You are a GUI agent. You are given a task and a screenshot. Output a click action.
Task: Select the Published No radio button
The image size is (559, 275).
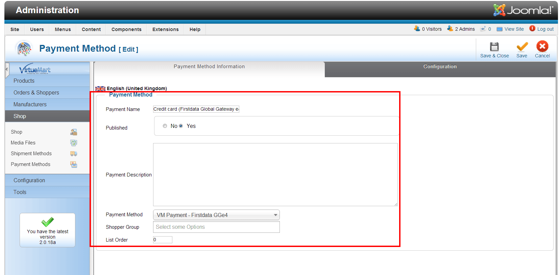[x=165, y=126]
